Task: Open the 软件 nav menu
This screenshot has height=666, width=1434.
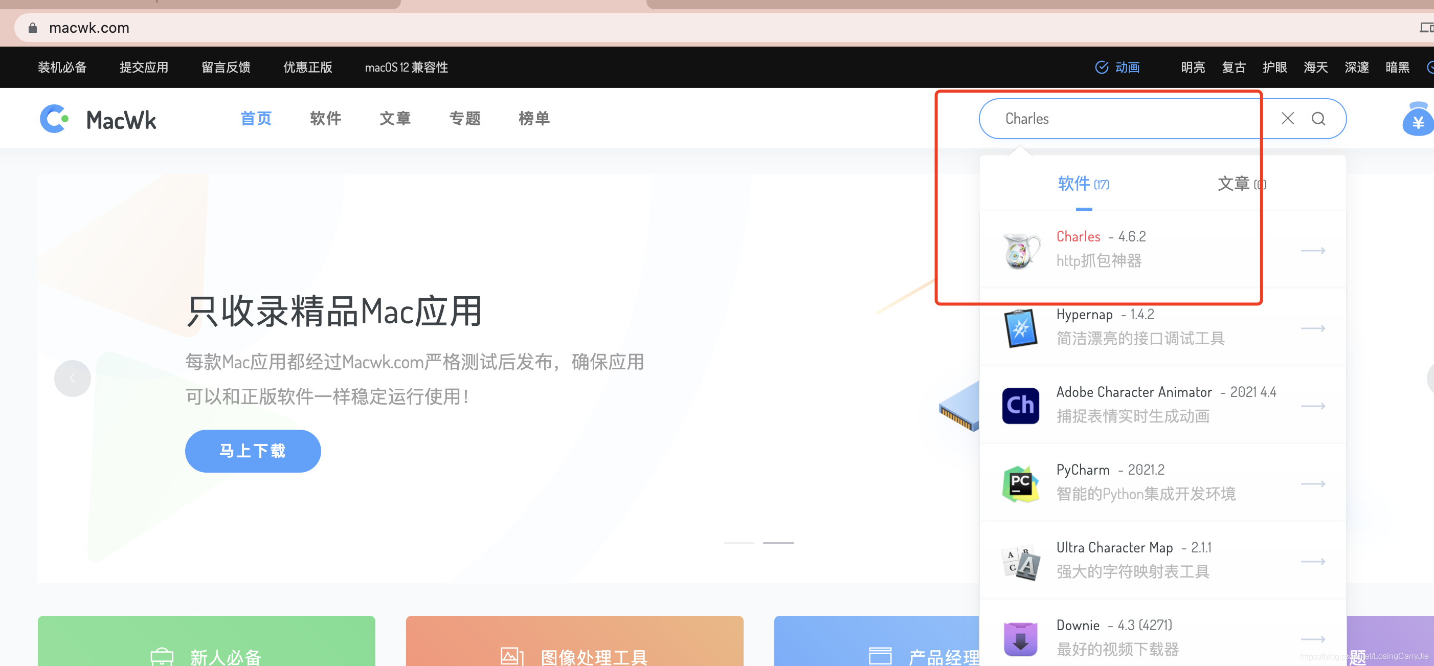Action: pos(326,118)
